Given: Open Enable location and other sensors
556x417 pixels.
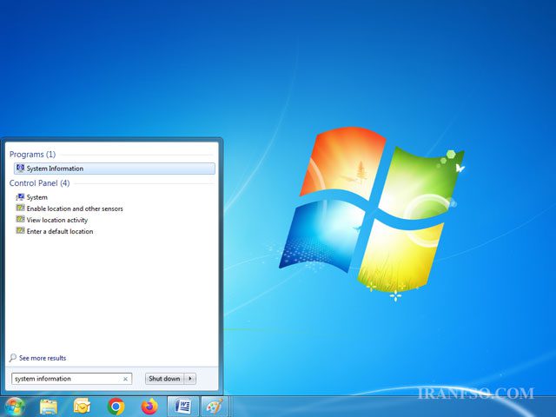Looking at the screenshot, I should 75,208.
